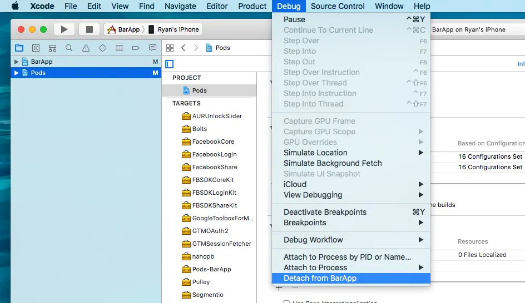The width and height of the screenshot is (525, 303).
Task: Open the Find navigator magnifier icon
Action: [x=69, y=48]
